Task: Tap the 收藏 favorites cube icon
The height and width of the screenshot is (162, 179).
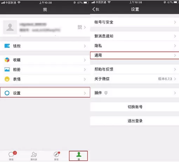Action: [7, 60]
